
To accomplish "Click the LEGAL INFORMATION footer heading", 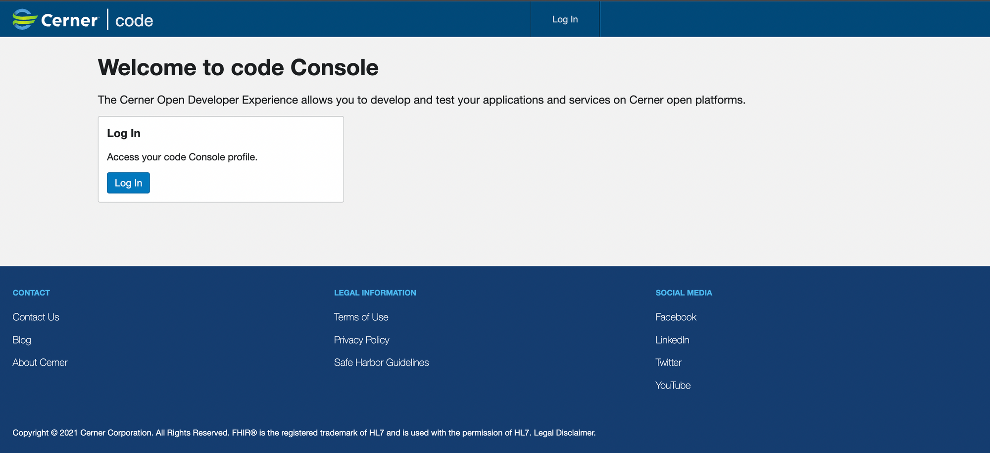I will pyautogui.click(x=375, y=293).
